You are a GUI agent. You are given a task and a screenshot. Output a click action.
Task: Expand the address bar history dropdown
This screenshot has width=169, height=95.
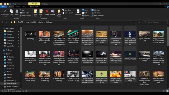[x=135, y=22]
